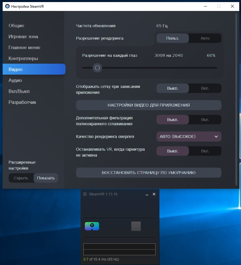Open the Игровая зона settings section
The height and width of the screenshot is (265, 241).
tap(23, 36)
